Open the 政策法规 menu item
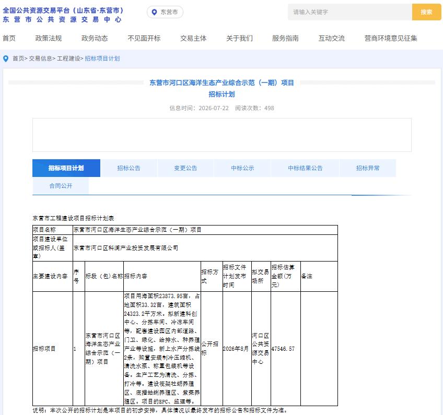Screen dimensions: 443x415 [x=48, y=39]
